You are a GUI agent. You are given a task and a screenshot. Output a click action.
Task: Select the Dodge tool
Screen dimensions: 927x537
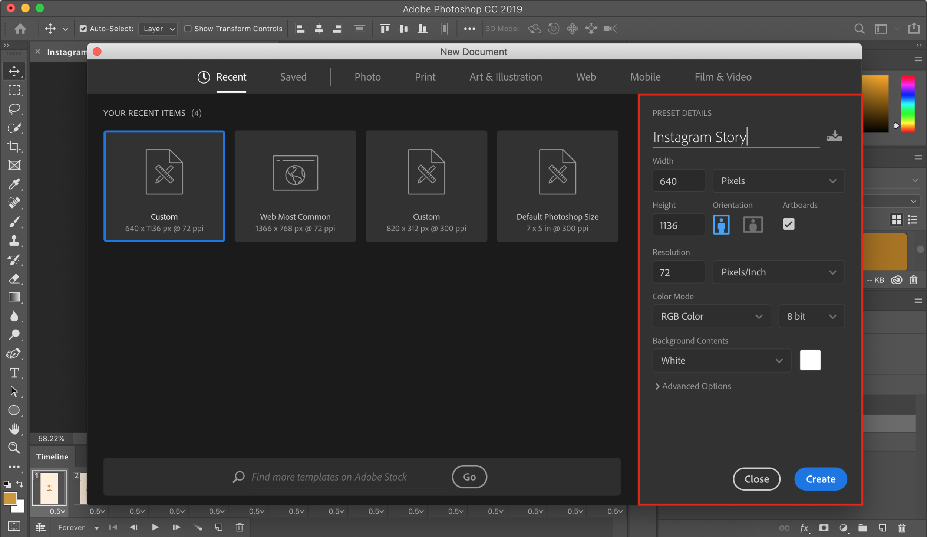click(14, 335)
